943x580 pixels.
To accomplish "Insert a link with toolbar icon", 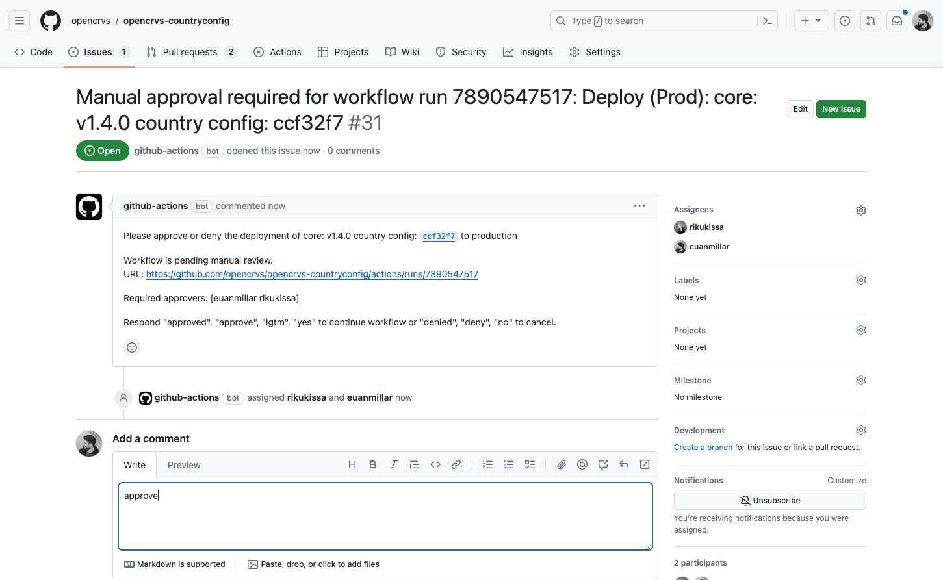I will point(456,464).
